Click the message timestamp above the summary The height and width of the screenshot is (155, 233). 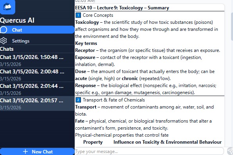tap(85, 1)
